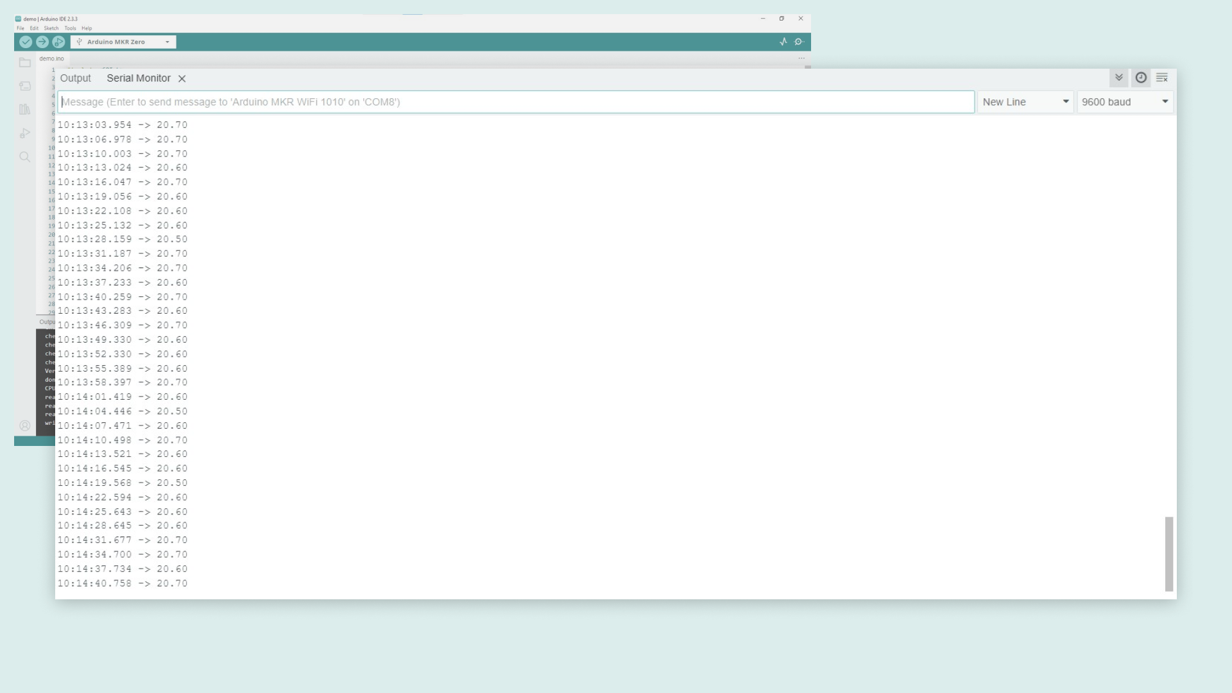
Task: Open the Library Manager sidebar icon
Action: tap(25, 109)
